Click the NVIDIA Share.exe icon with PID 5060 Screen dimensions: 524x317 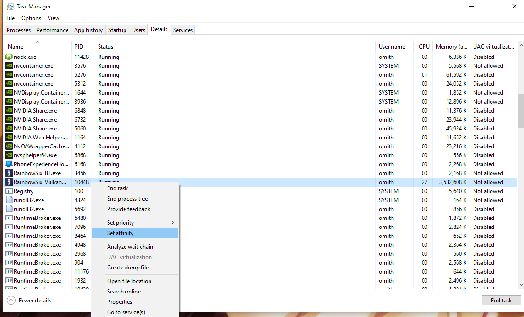pos(9,129)
